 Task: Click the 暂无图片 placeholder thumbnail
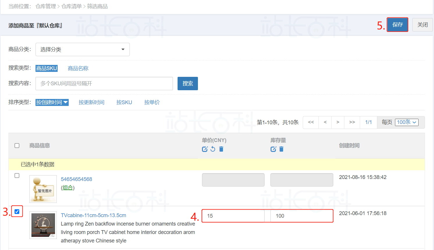click(x=43, y=189)
